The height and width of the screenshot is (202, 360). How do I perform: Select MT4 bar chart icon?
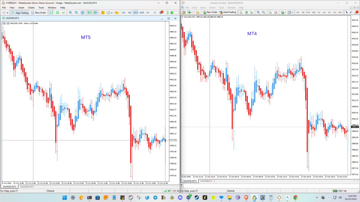click(241, 12)
